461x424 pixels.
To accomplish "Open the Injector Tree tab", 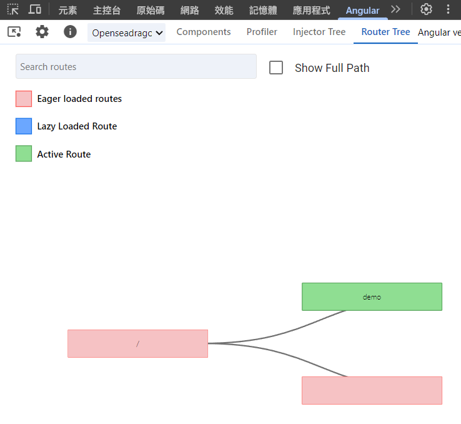I will coord(319,32).
